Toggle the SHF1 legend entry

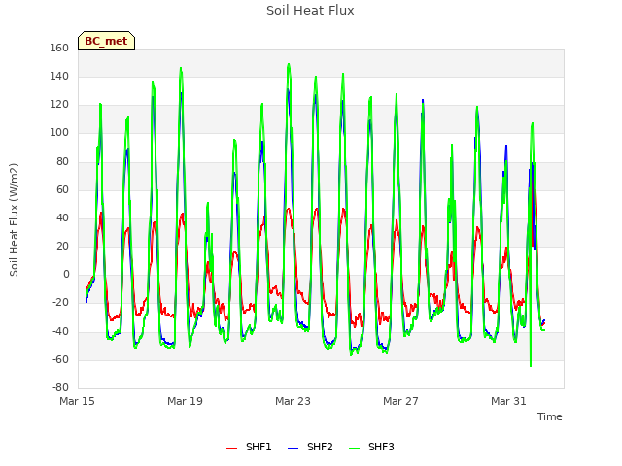[x=249, y=447]
